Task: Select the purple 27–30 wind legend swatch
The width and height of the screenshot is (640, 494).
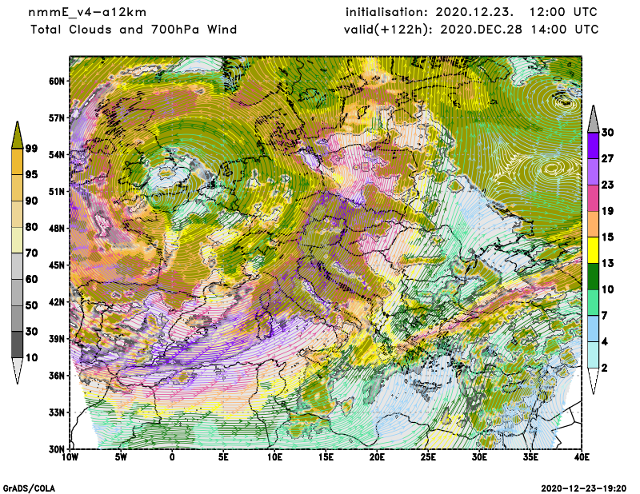Action: (593, 145)
